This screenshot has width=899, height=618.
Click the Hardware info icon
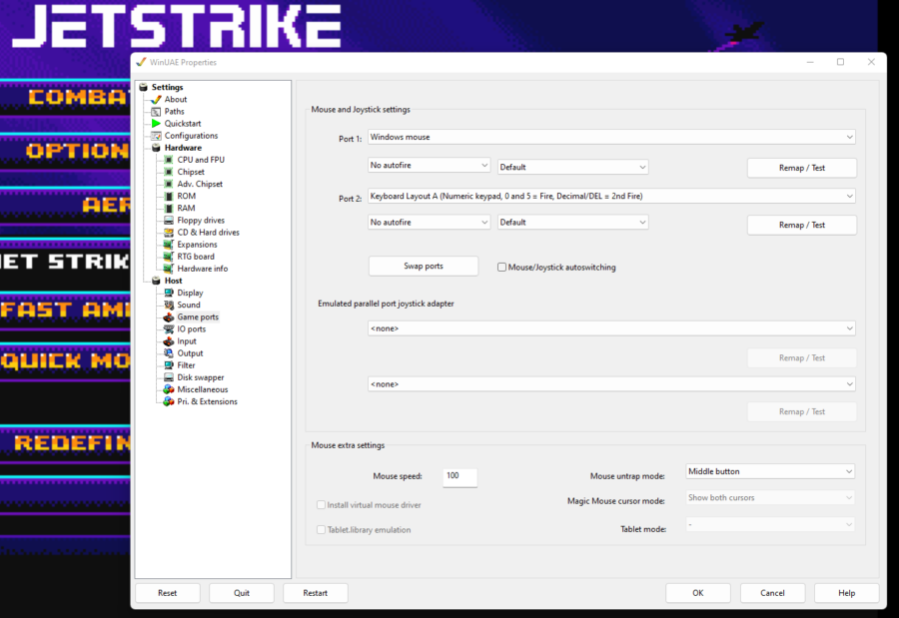click(x=169, y=269)
